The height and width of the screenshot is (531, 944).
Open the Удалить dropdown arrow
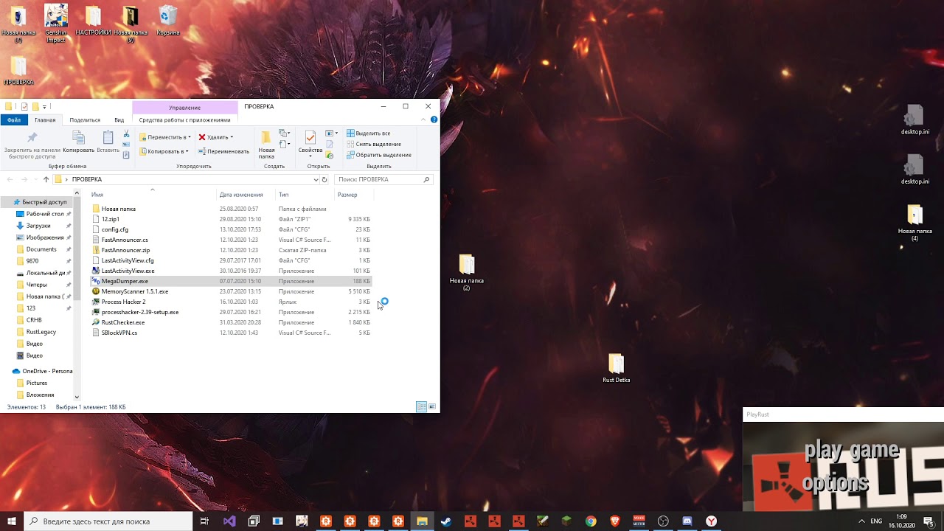click(x=232, y=137)
